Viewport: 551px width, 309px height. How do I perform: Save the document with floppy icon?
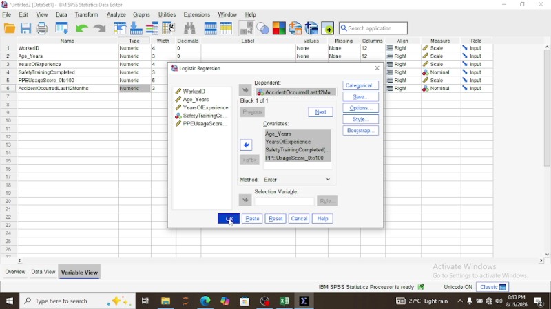25,28
